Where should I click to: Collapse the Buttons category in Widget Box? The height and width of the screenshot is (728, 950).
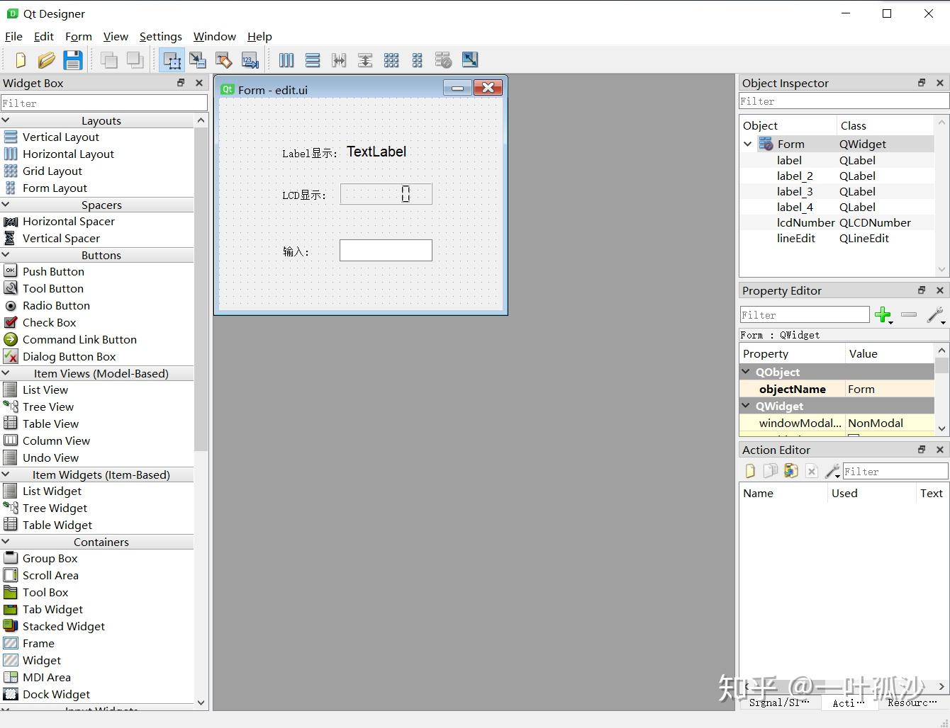click(x=6, y=255)
